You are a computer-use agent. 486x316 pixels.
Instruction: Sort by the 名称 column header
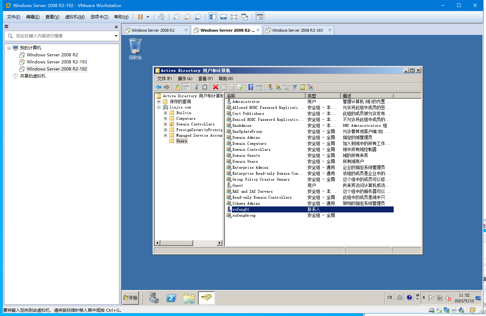(x=265, y=96)
